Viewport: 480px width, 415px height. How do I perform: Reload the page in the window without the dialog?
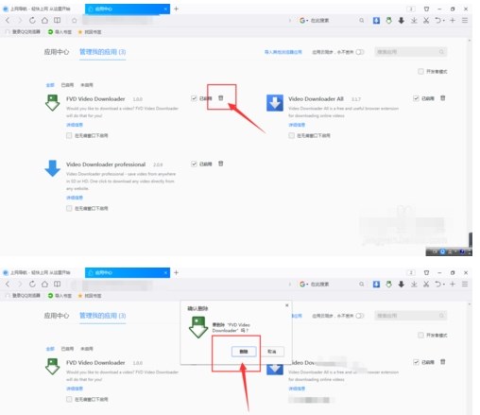32,21
